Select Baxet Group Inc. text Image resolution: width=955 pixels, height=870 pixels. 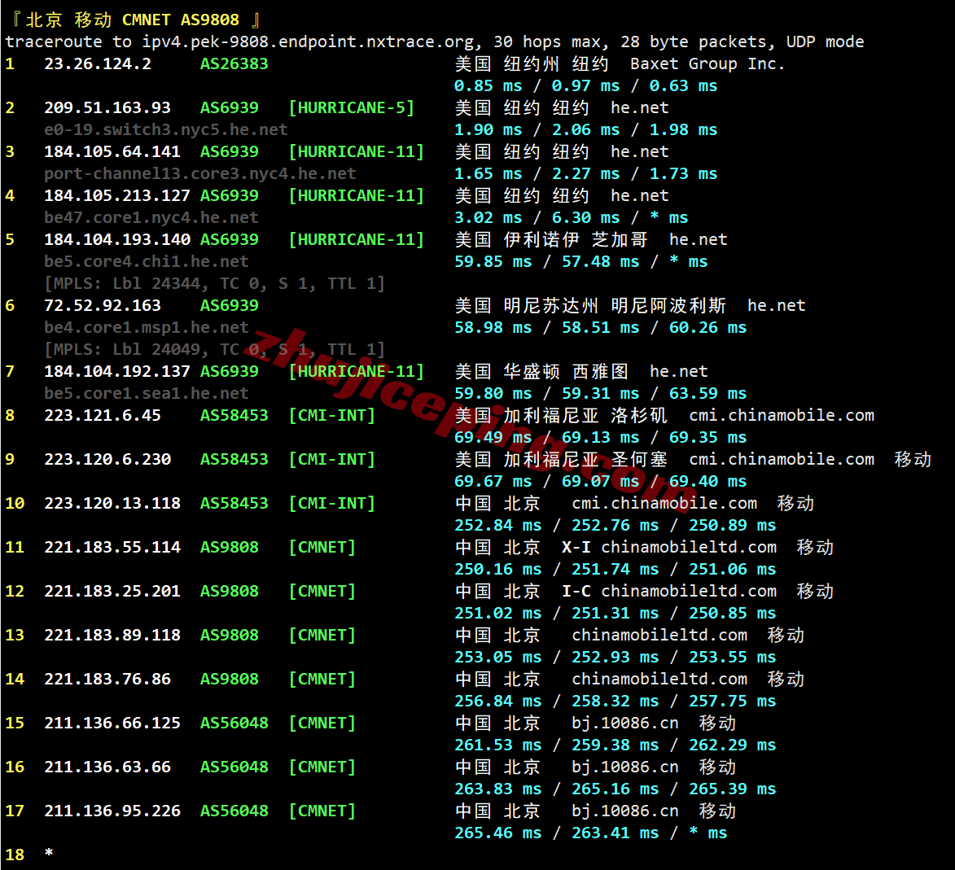pos(707,64)
